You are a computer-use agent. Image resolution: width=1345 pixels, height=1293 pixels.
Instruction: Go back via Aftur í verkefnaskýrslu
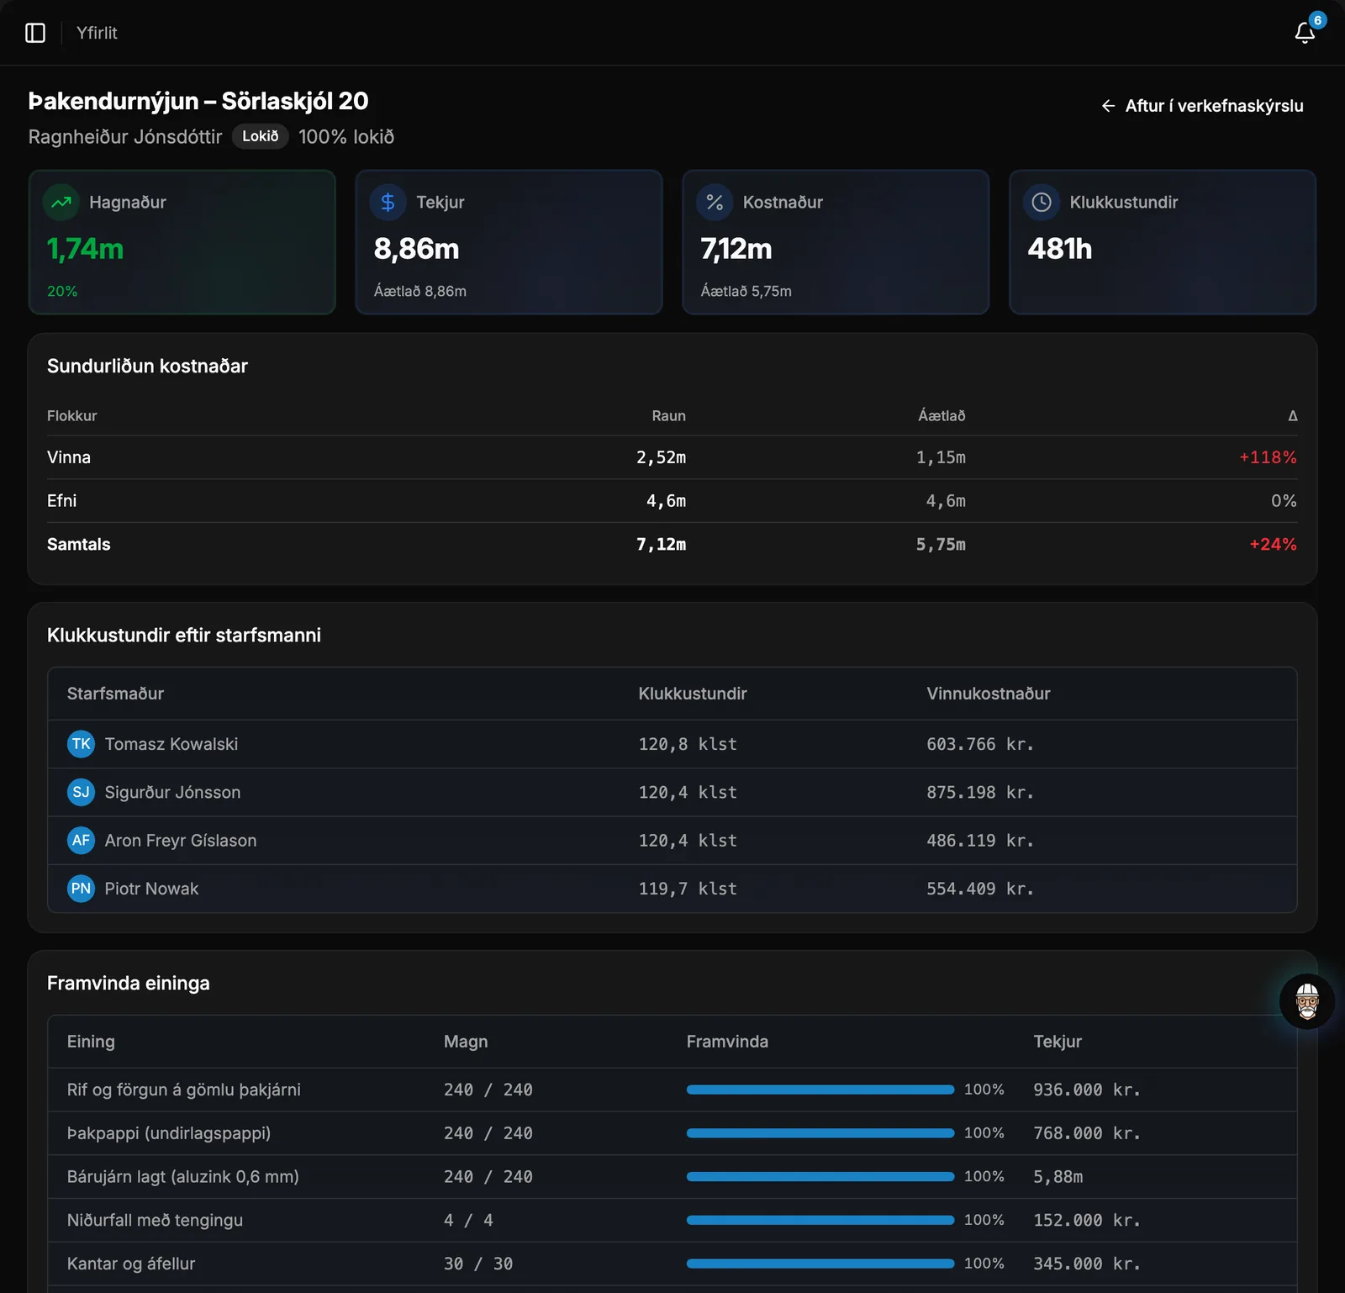(x=1202, y=106)
